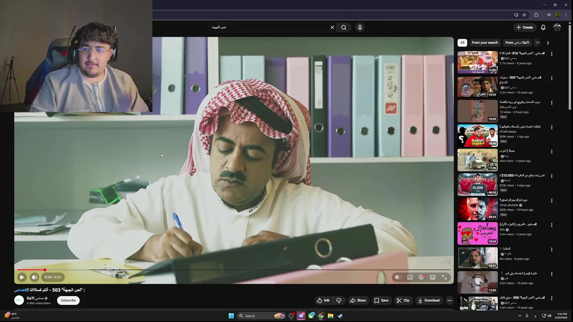Save the video to a playlist
This screenshot has height=322, width=573.
tap(381, 301)
